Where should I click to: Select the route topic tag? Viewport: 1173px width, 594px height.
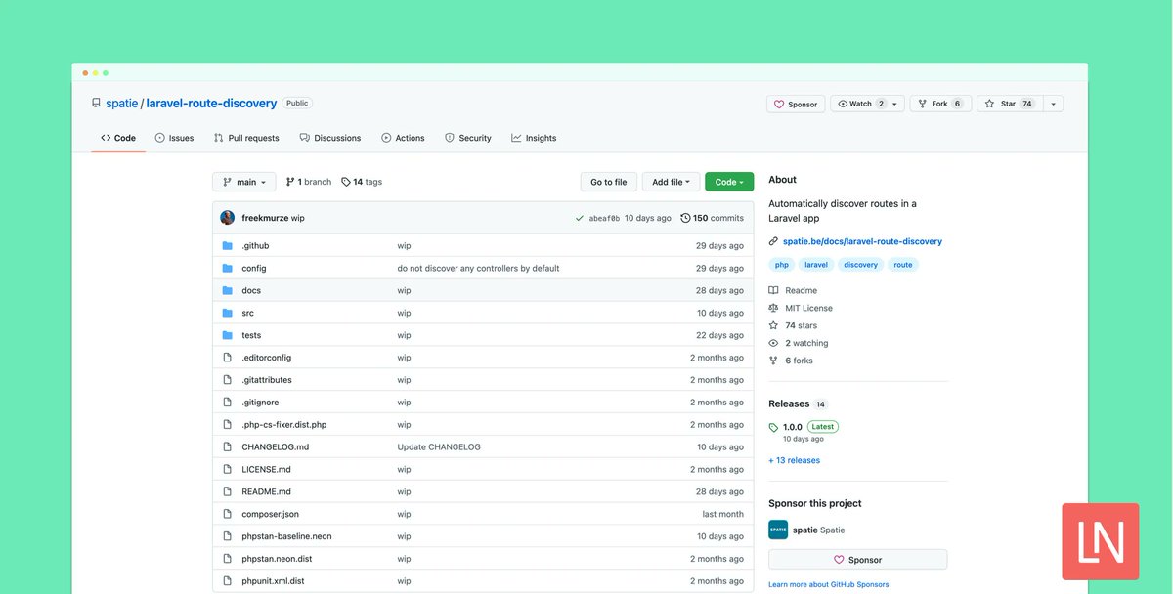pyautogui.click(x=903, y=265)
